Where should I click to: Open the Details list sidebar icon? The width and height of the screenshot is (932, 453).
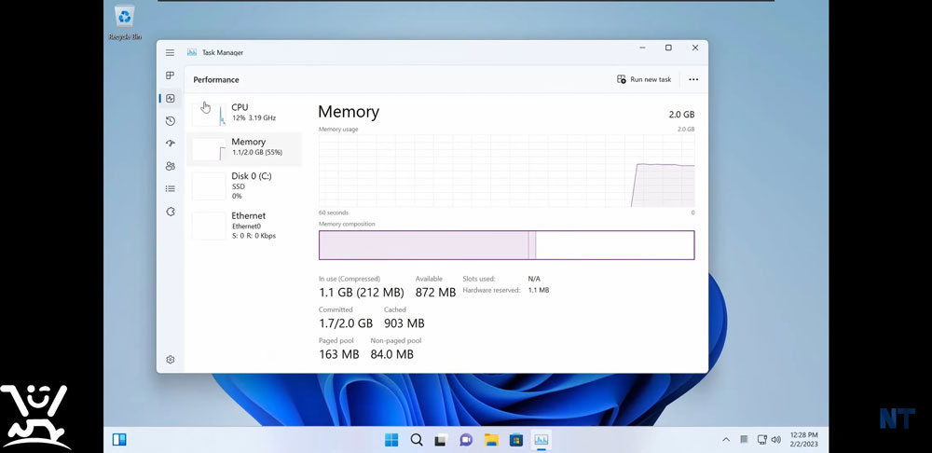pyautogui.click(x=171, y=188)
